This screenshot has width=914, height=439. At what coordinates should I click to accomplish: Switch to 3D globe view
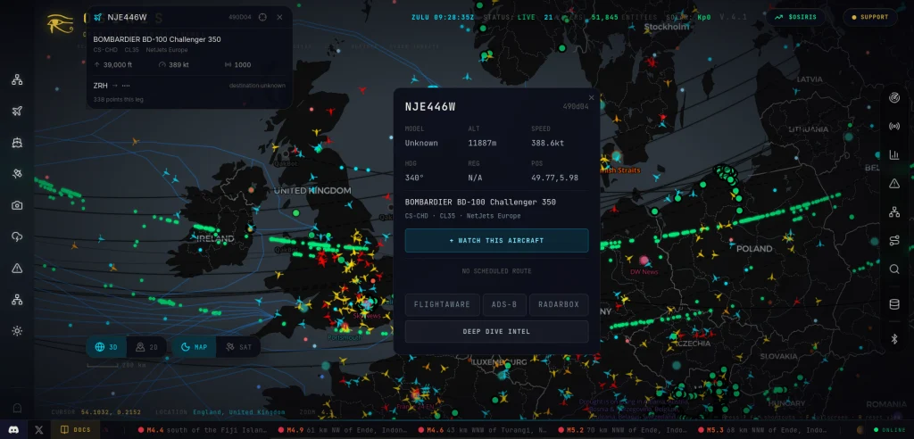tap(106, 347)
